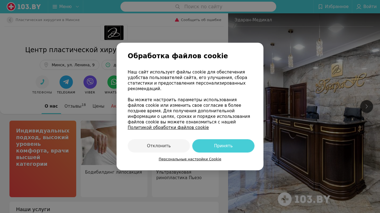380x213 pixels.
Task: Show next photo with right chevron
Action: (x=367, y=106)
